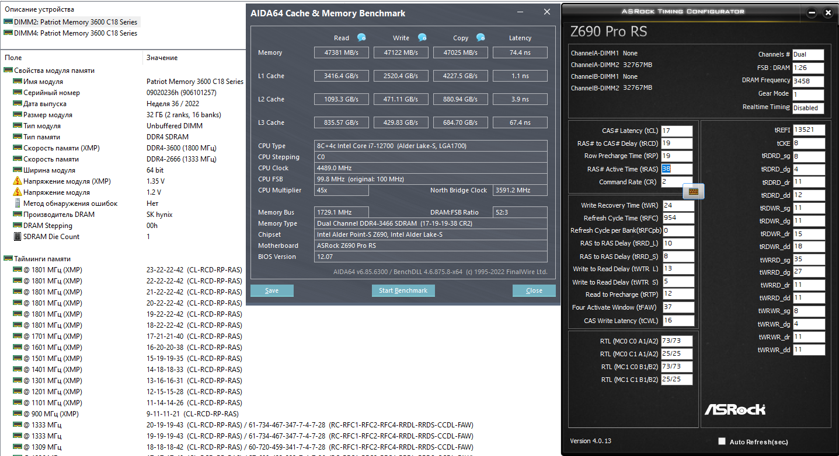Edit the Refresh Cycle Time (tRFC) field

click(678, 218)
